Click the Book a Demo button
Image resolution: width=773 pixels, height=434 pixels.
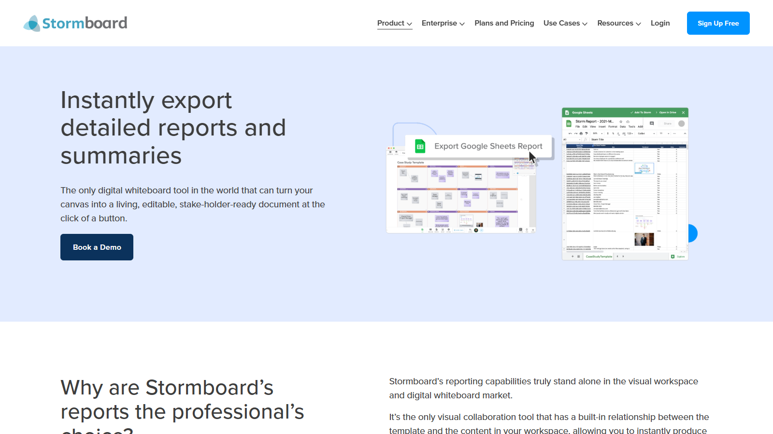(x=97, y=247)
